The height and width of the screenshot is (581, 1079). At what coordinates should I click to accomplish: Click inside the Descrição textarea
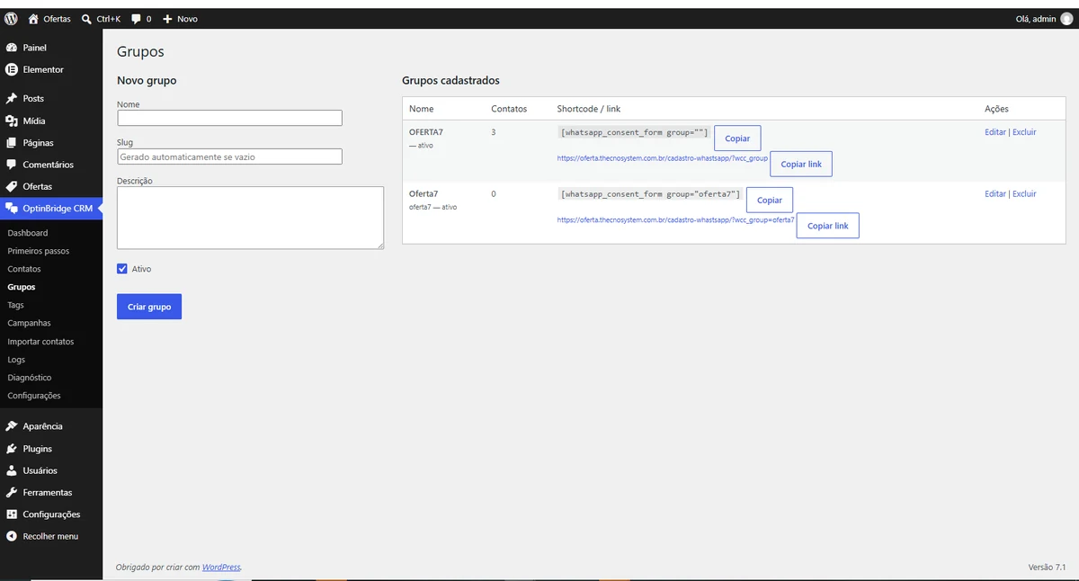[x=250, y=218]
